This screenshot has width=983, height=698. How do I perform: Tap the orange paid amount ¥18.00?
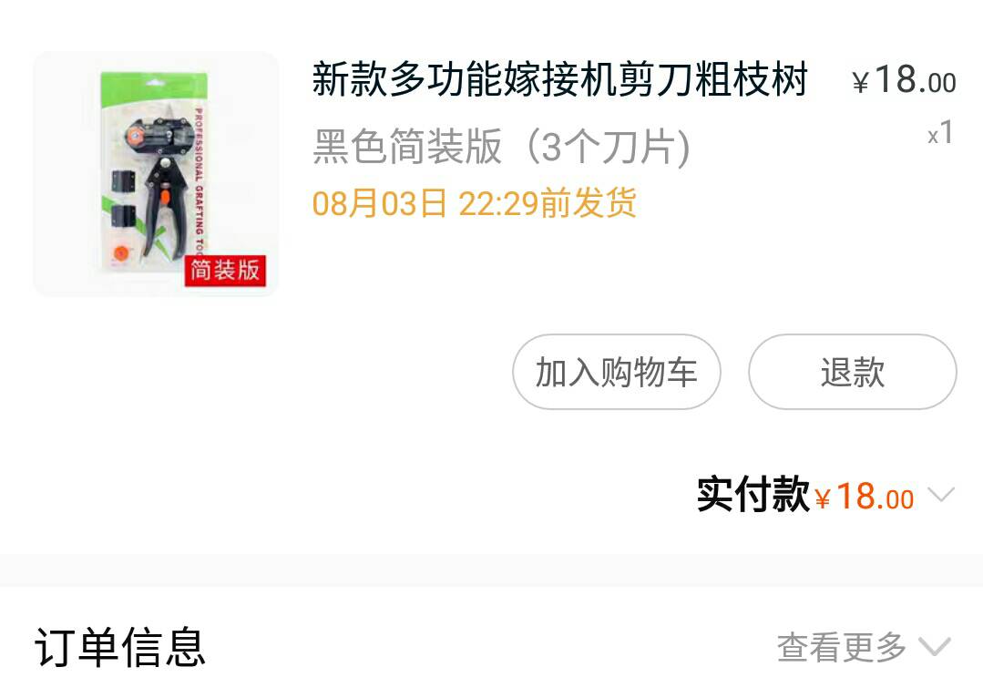point(865,497)
